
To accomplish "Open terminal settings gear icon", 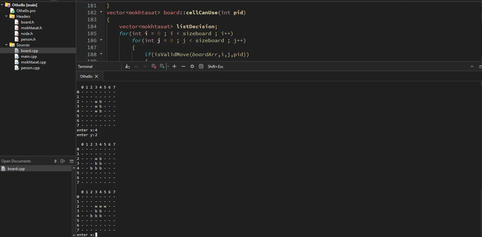I will pos(192,66).
